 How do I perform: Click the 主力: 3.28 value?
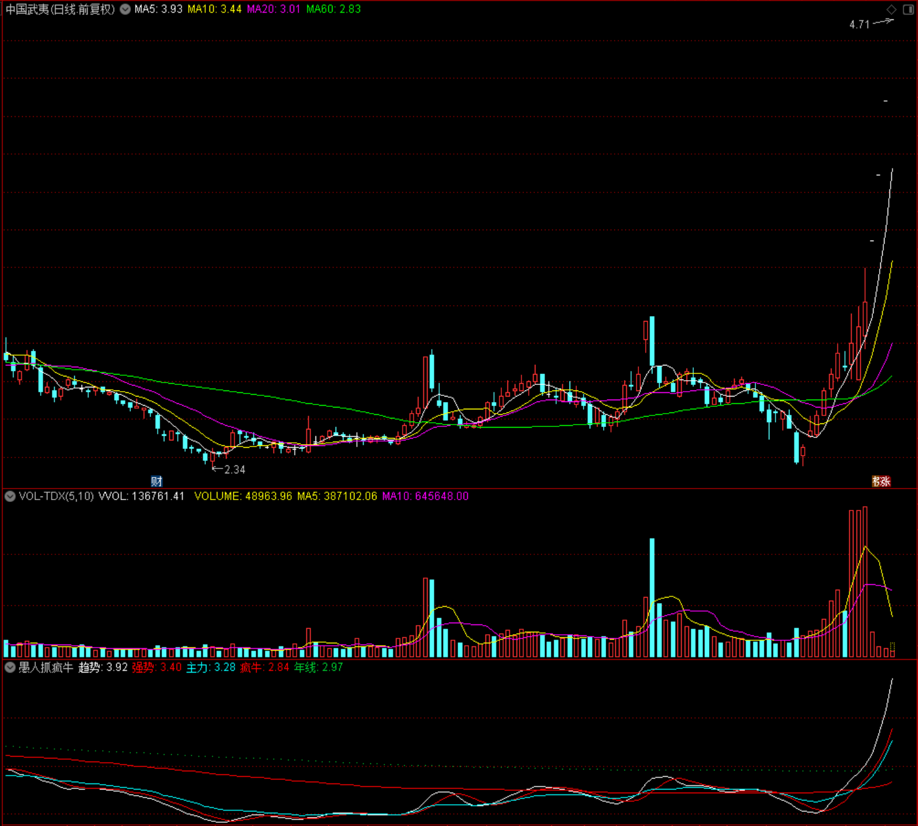tap(211, 668)
